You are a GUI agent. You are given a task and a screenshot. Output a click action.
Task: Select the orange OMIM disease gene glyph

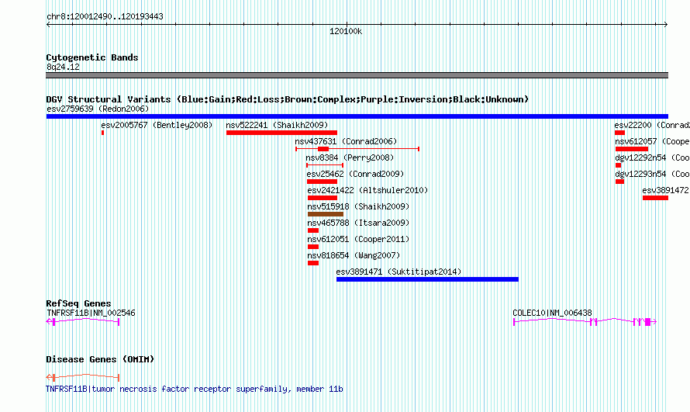83,377
